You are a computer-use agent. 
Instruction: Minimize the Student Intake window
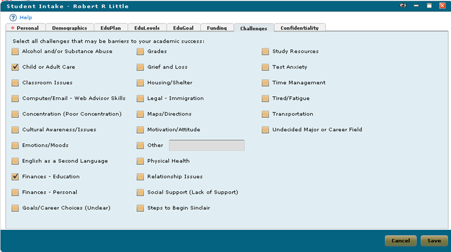(416, 5)
